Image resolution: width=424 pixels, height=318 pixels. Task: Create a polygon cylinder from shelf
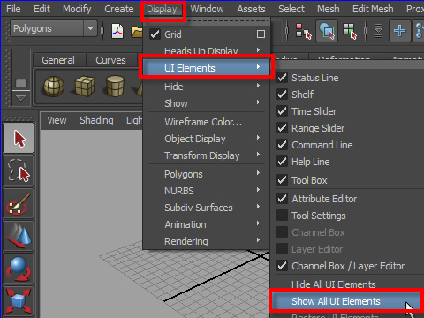(115, 87)
